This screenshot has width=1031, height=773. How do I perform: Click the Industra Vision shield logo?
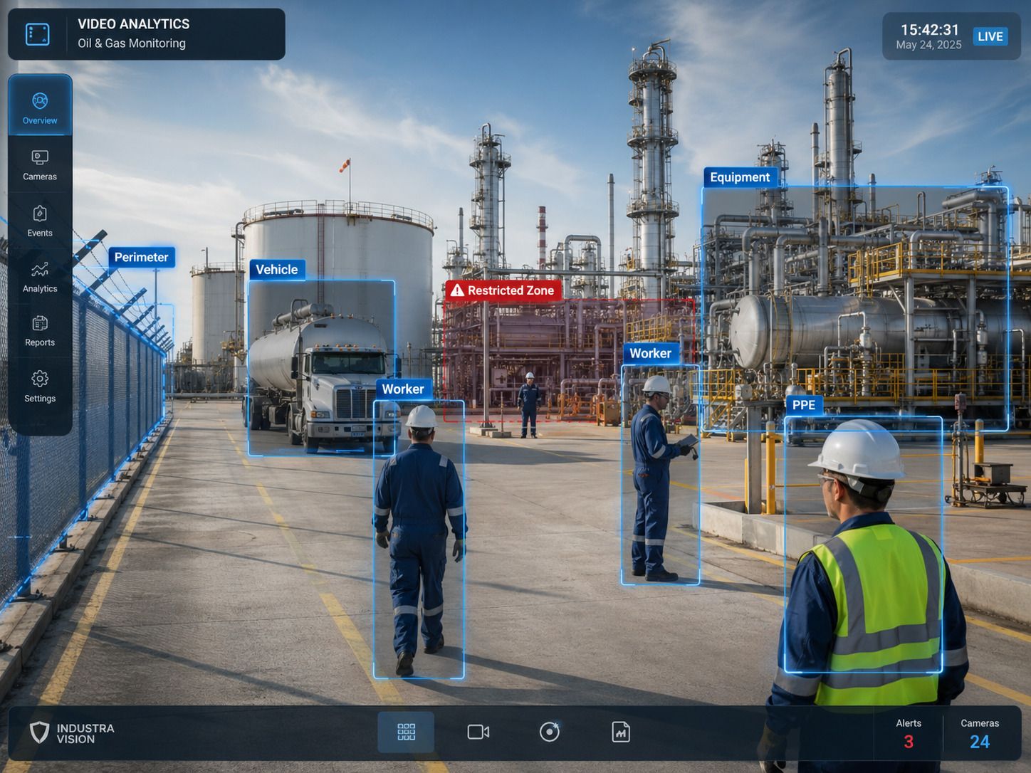pyautogui.click(x=40, y=732)
